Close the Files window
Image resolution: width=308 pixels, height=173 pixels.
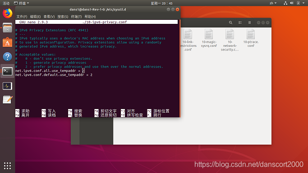click(267, 23)
